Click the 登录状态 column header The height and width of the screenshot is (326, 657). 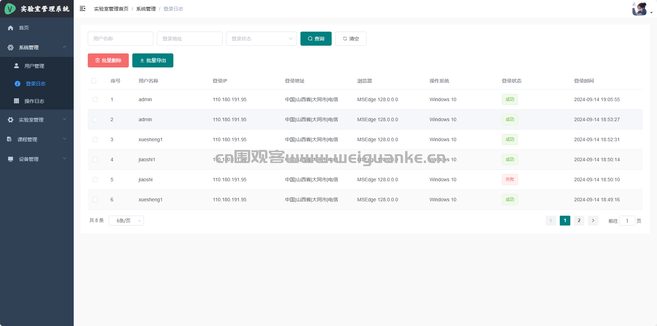(511, 81)
